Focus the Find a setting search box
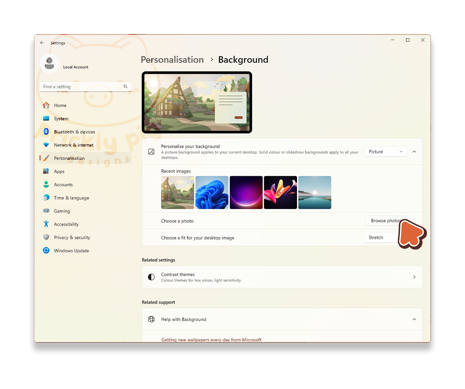The width and height of the screenshot is (465, 389). [86, 87]
